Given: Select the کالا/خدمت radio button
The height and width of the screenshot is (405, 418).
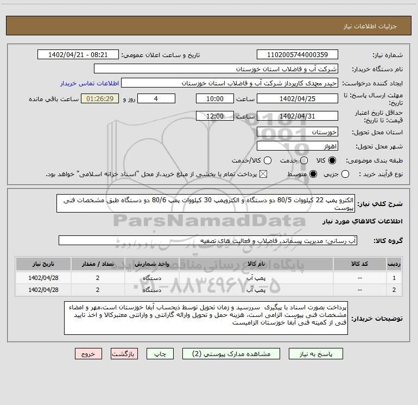Looking at the screenshot, I should tap(268, 160).
